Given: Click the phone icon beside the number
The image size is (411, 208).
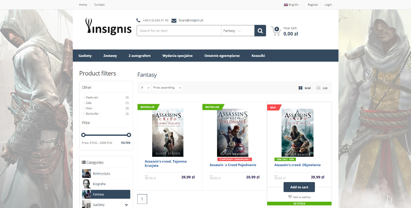Looking at the screenshot, I should point(138,20).
